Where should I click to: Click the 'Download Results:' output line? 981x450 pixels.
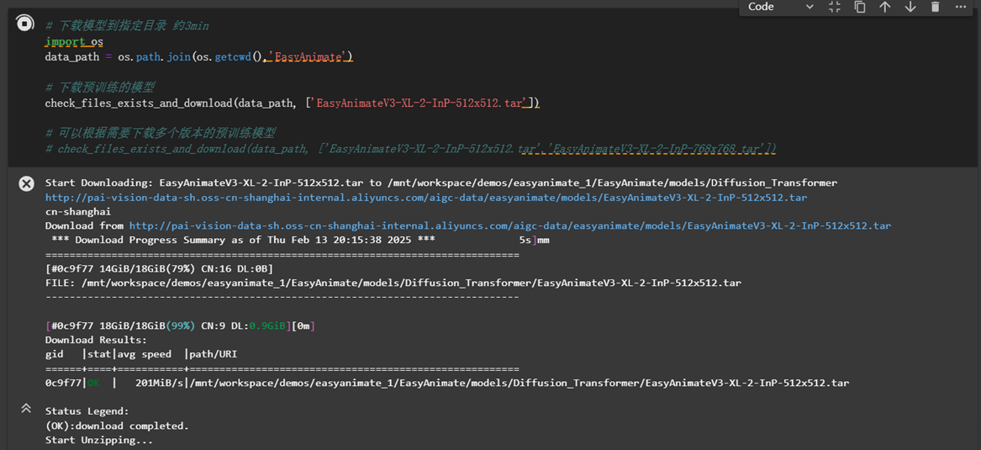point(96,340)
